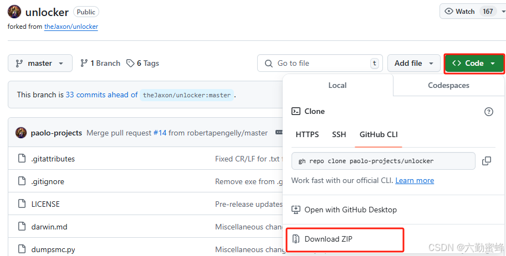Select the GitHub CLI clone option
The width and height of the screenshot is (506, 256).
(x=379, y=134)
